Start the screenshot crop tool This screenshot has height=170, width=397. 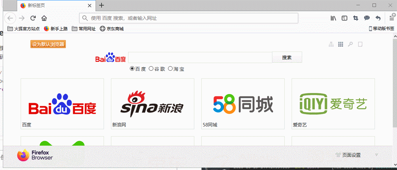coord(355,18)
